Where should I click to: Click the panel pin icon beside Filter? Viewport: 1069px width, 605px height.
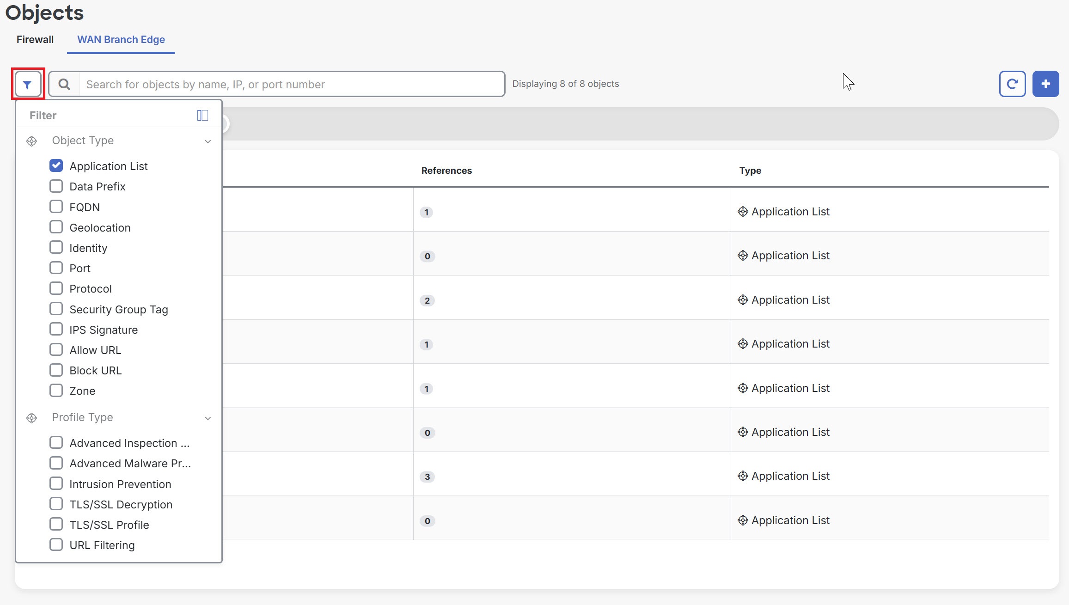(x=202, y=115)
